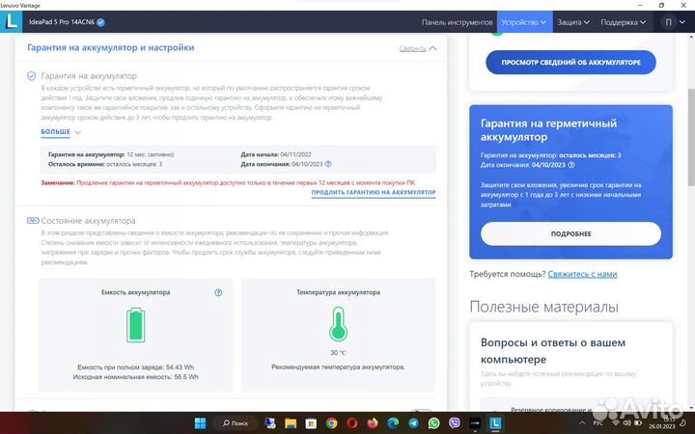This screenshot has width=695, height=434.
Task: Click the taskbar date 26.01.2023
Action: [662, 427]
